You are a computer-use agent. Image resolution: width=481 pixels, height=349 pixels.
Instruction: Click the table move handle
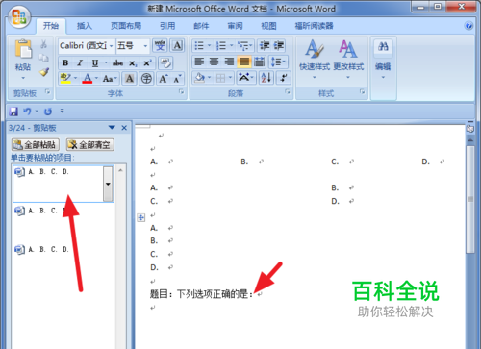(141, 218)
